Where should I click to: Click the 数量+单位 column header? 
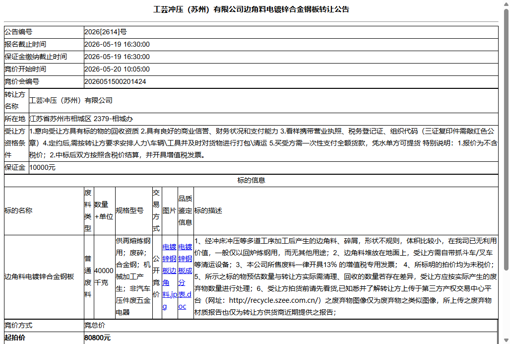104,211
